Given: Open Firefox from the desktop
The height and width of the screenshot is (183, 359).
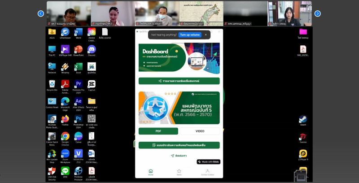Looking at the screenshot, I should pyautogui.click(x=65, y=119).
